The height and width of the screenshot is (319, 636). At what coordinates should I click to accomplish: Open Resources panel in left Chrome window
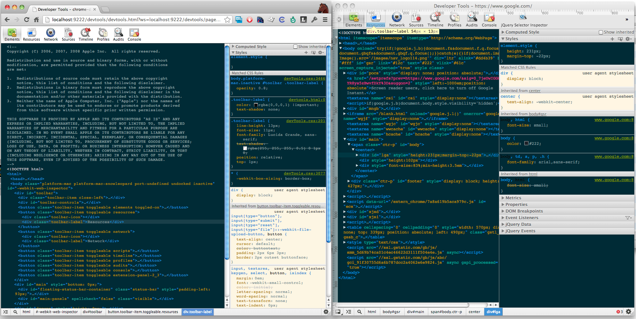(x=31, y=35)
